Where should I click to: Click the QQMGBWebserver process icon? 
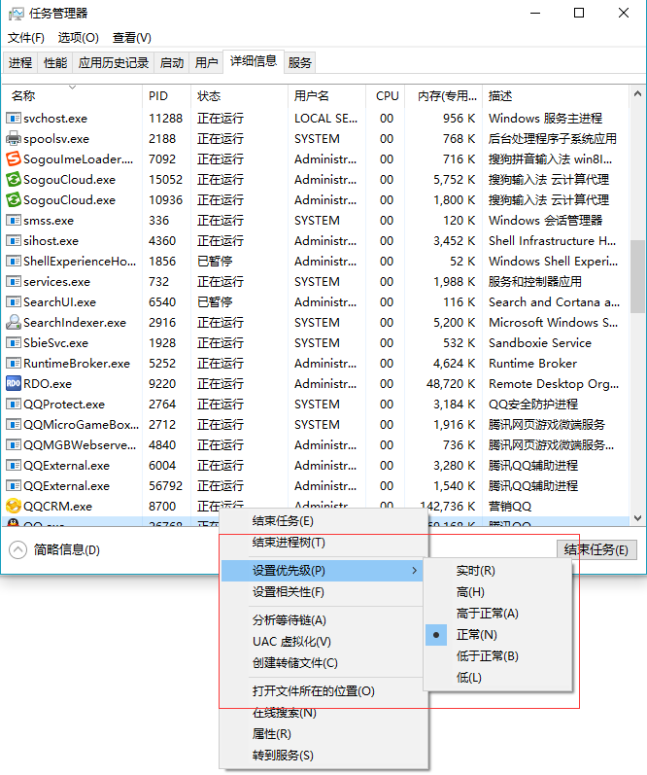pyautogui.click(x=14, y=444)
